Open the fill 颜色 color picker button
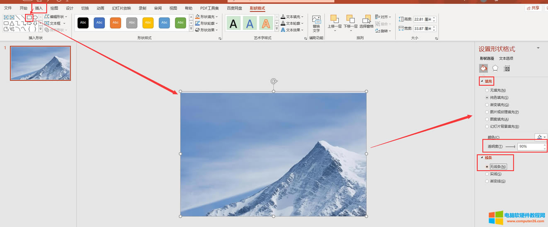The width and height of the screenshot is (548, 227). coord(541,137)
